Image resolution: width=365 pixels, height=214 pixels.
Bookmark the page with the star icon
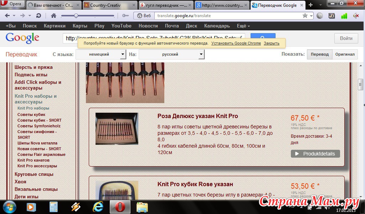point(305,16)
